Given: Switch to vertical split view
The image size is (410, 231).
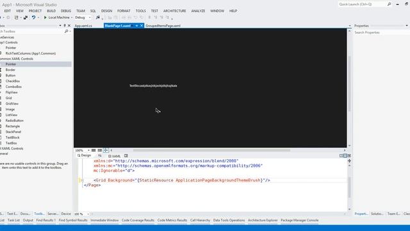Looking at the screenshot, I should click(x=341, y=155).
